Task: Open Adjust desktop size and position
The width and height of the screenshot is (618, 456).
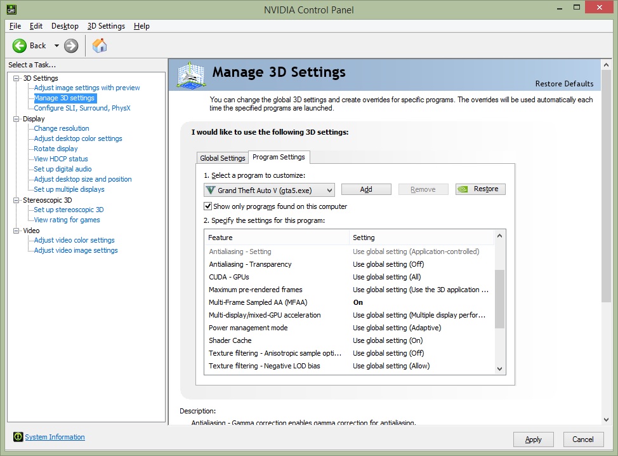Action: (x=82, y=179)
